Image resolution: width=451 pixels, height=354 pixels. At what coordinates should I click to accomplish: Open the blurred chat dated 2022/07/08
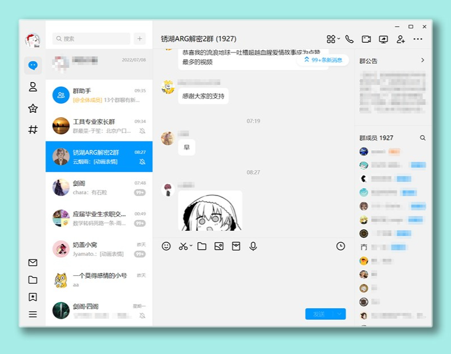coord(99,64)
